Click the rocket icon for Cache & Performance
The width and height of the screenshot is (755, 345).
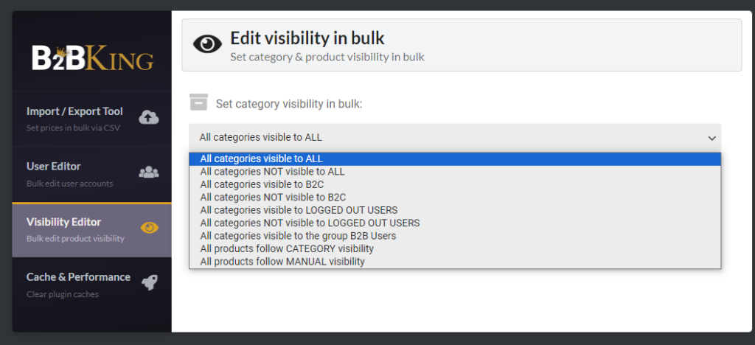[x=149, y=282]
